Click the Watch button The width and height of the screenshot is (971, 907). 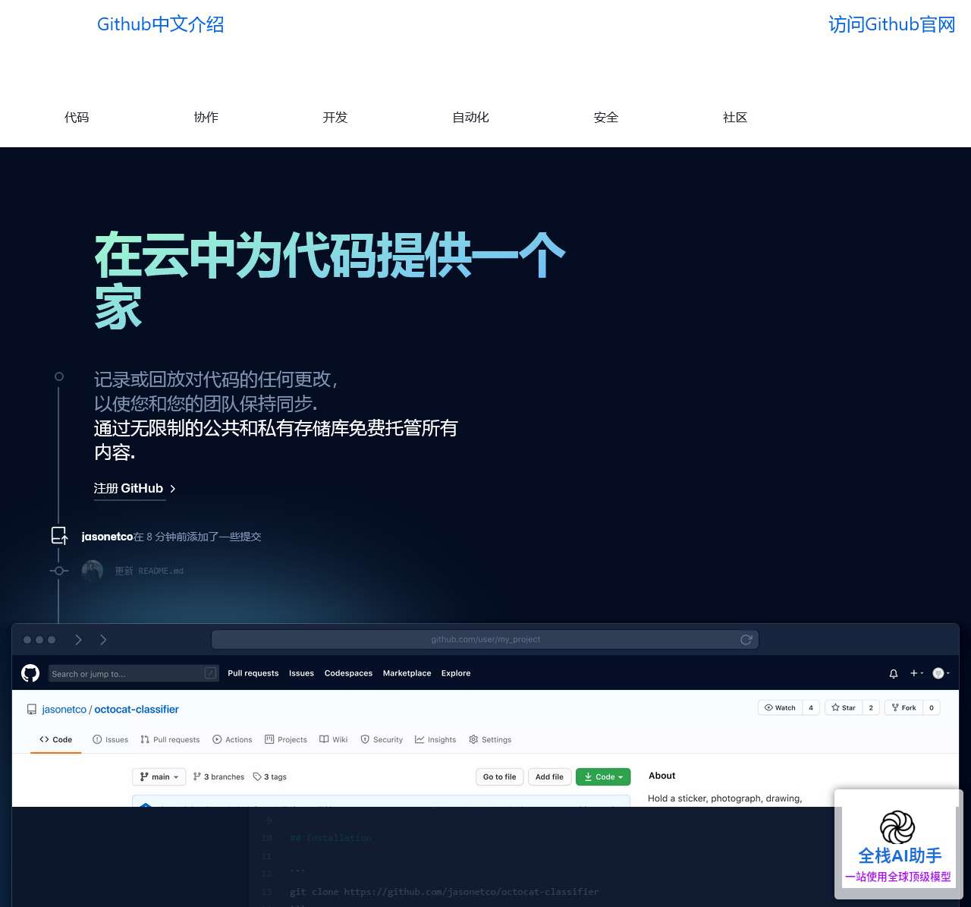pos(780,707)
